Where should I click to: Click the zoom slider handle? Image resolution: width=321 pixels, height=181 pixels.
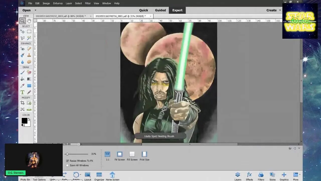(67, 154)
